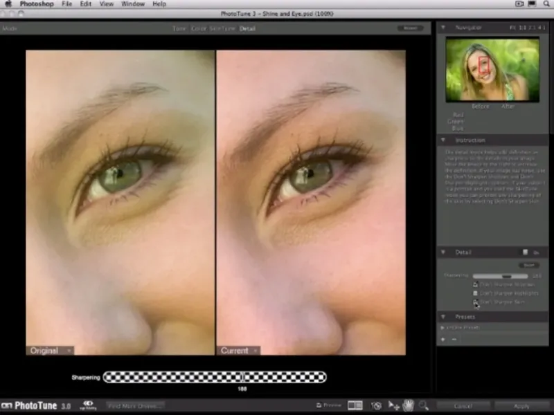This screenshot has width=554, height=415.
Task: Click the add preset plus icon
Action: [443, 339]
